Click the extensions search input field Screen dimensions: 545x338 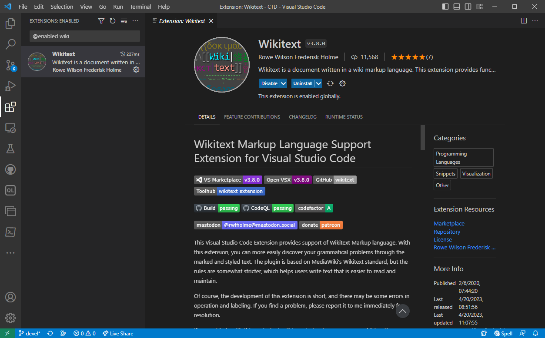coord(84,35)
